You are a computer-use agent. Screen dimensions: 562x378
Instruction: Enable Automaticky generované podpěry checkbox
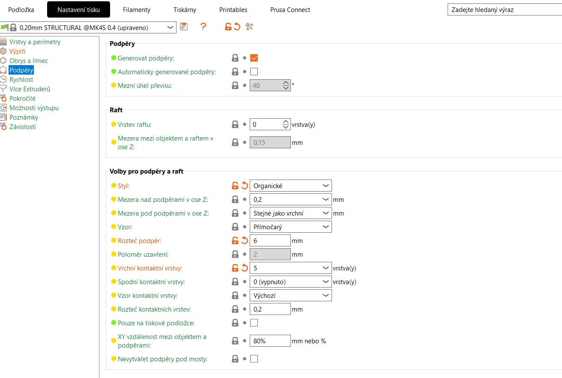[x=254, y=72]
